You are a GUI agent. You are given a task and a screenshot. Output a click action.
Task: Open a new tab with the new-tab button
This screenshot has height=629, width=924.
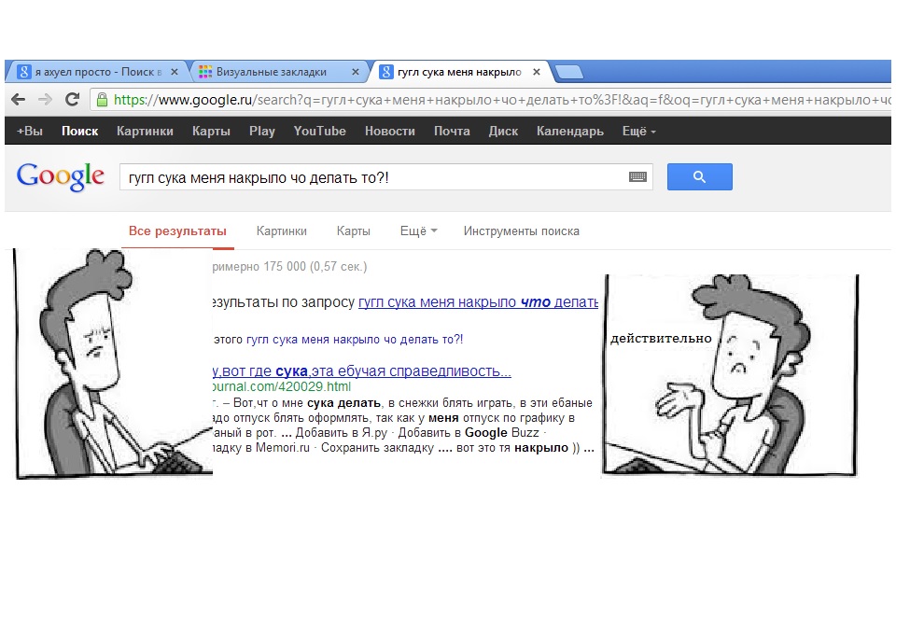coord(569,73)
